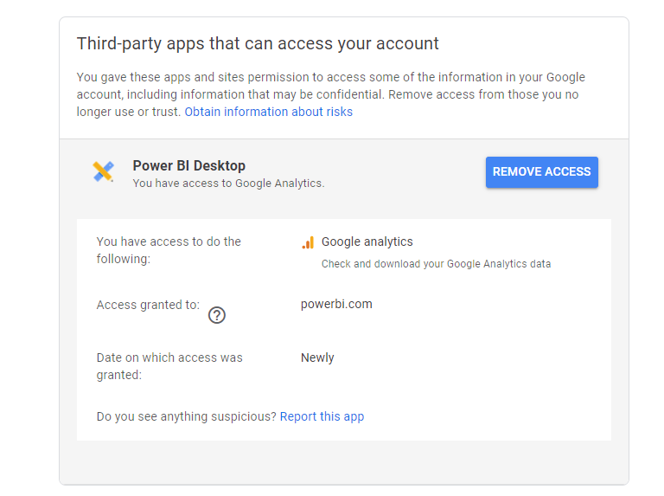Click the Power BI Desktop app icon
The height and width of the screenshot is (496, 664).
[x=104, y=171]
